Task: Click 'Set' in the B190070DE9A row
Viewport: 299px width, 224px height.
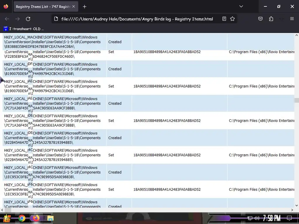Action: [111, 86]
